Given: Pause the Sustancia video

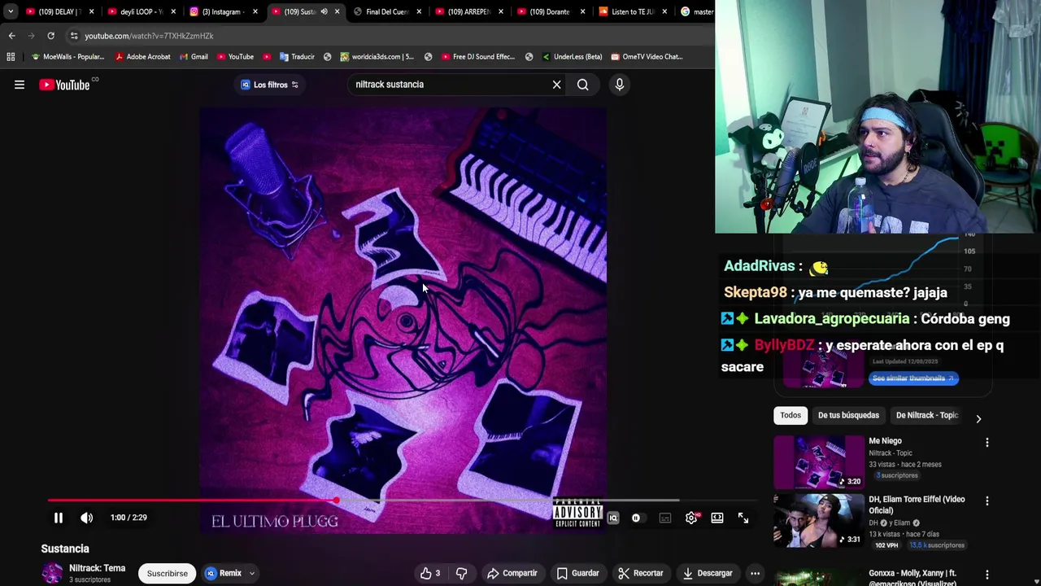Looking at the screenshot, I should [x=58, y=518].
